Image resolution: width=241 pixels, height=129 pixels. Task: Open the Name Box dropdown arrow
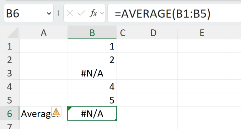[49, 13]
